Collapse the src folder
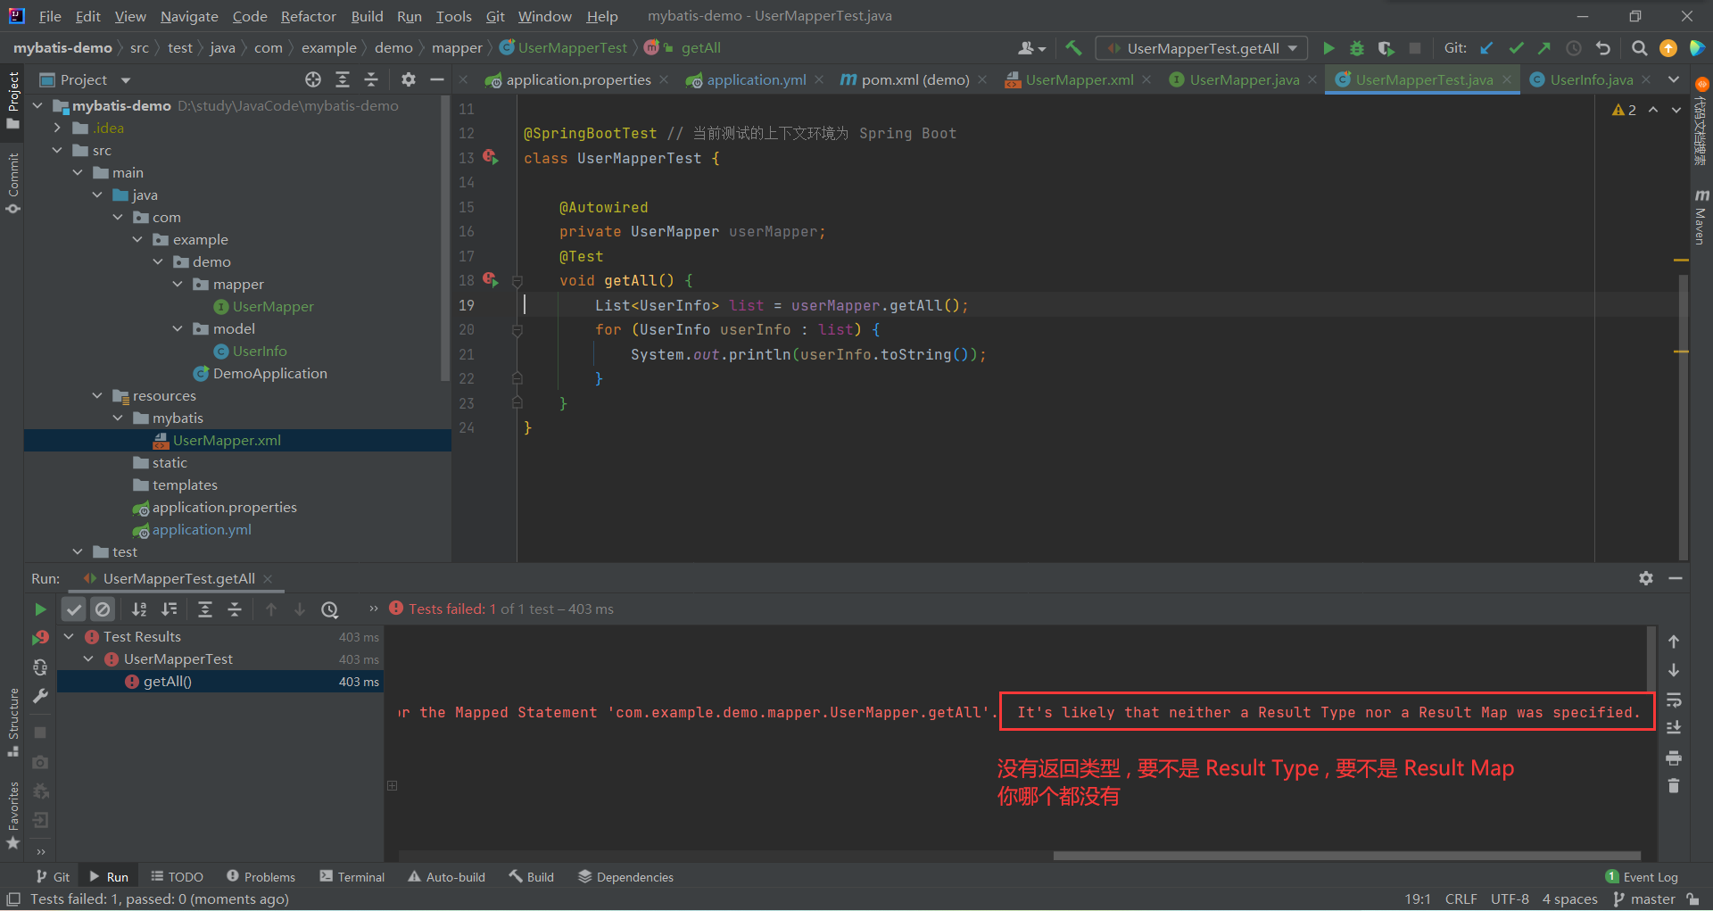 coord(57,150)
